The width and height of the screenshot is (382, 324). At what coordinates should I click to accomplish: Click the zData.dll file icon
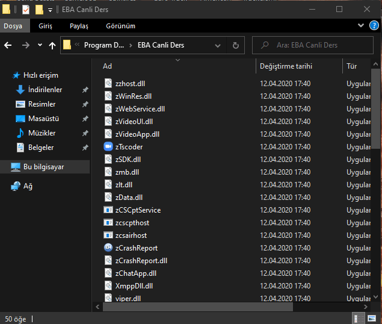(x=108, y=197)
